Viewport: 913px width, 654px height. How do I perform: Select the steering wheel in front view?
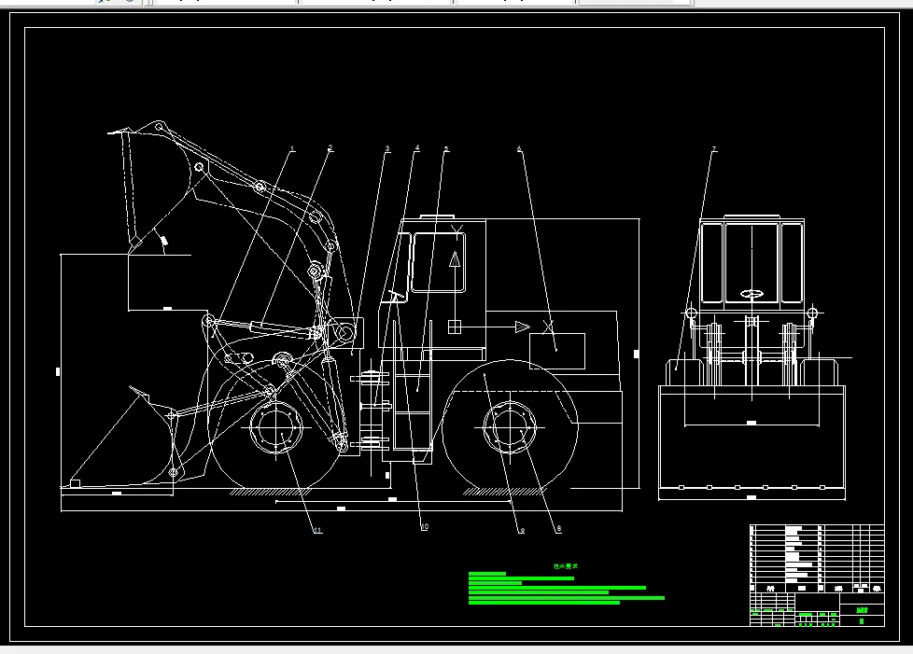pyautogui.click(x=751, y=294)
